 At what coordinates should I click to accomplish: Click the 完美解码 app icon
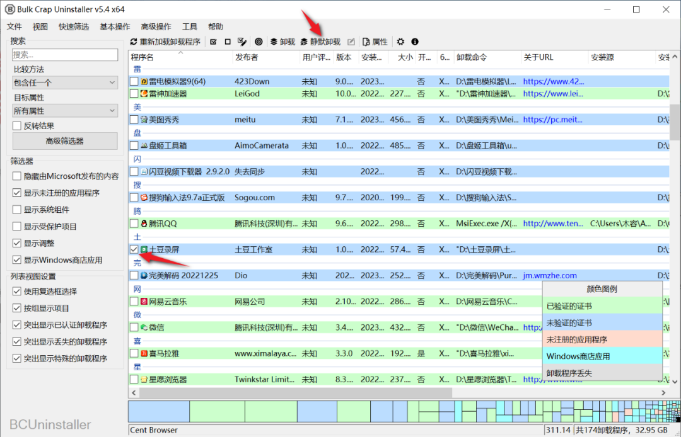[144, 276]
